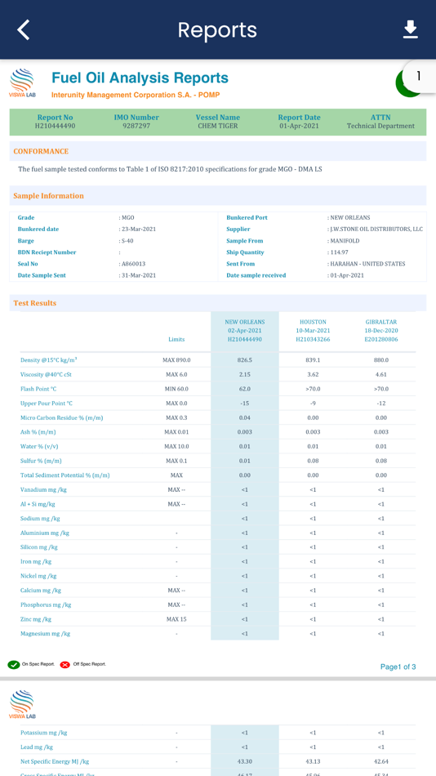436x776 pixels.
Task: Select barge value S-40
Action: pyautogui.click(x=127, y=240)
